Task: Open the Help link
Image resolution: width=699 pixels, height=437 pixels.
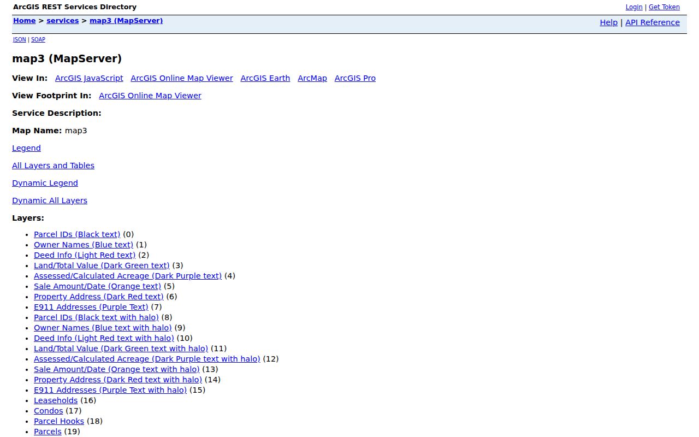Action: pyautogui.click(x=608, y=22)
